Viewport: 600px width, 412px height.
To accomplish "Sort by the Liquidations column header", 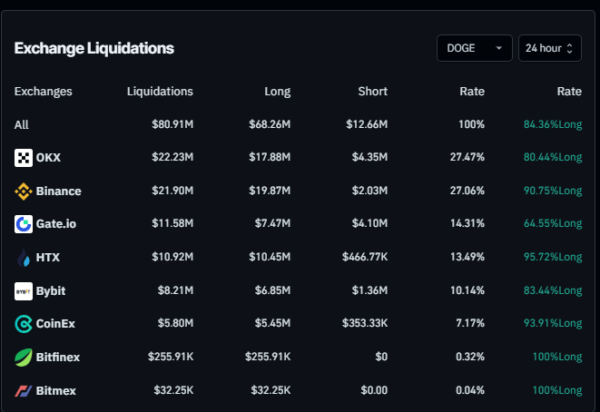I will [x=160, y=92].
